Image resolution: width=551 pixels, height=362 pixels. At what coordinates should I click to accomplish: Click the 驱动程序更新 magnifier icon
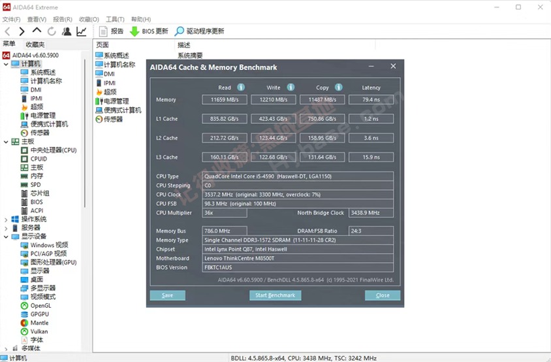(180, 31)
